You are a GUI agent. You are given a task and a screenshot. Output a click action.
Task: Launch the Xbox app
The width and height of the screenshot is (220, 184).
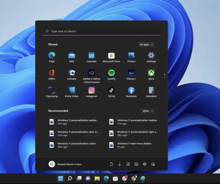151,75
